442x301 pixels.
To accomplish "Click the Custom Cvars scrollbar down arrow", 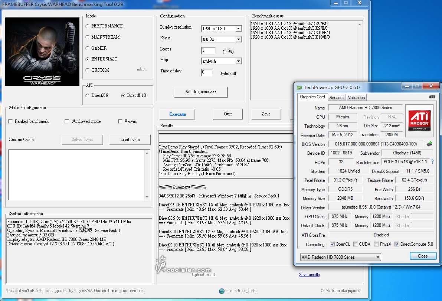I will pyautogui.click(x=147, y=197).
